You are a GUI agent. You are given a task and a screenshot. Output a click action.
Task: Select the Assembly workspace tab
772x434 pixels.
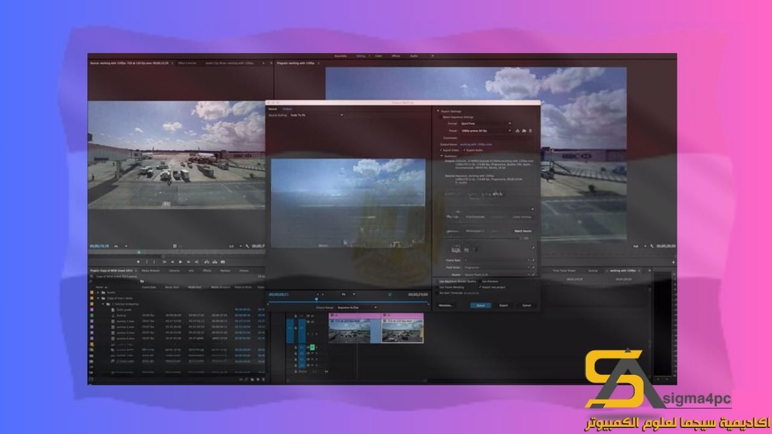click(x=341, y=56)
